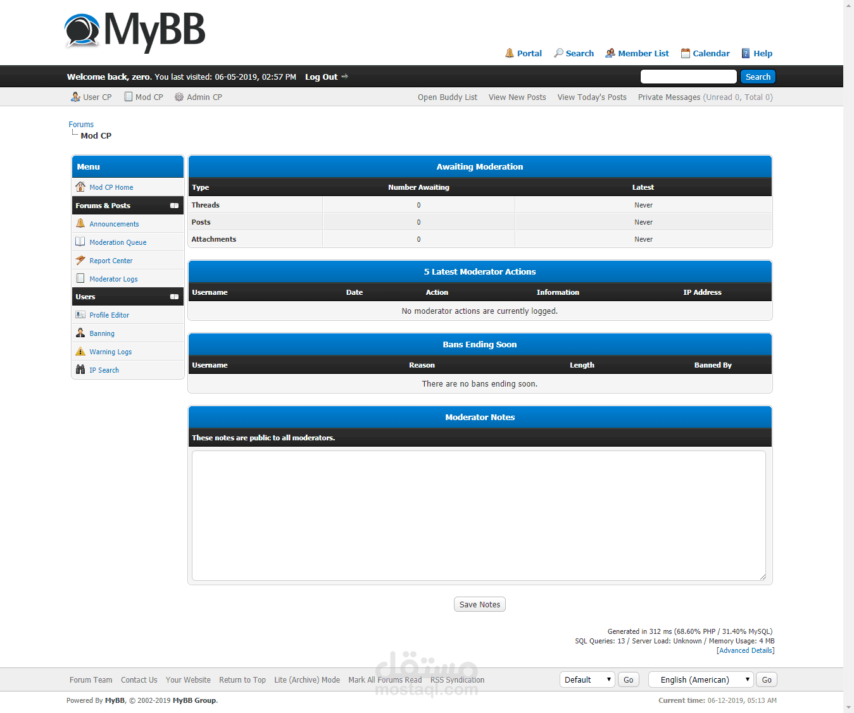
Task: Open the English (American) language dropdown
Action: point(701,679)
